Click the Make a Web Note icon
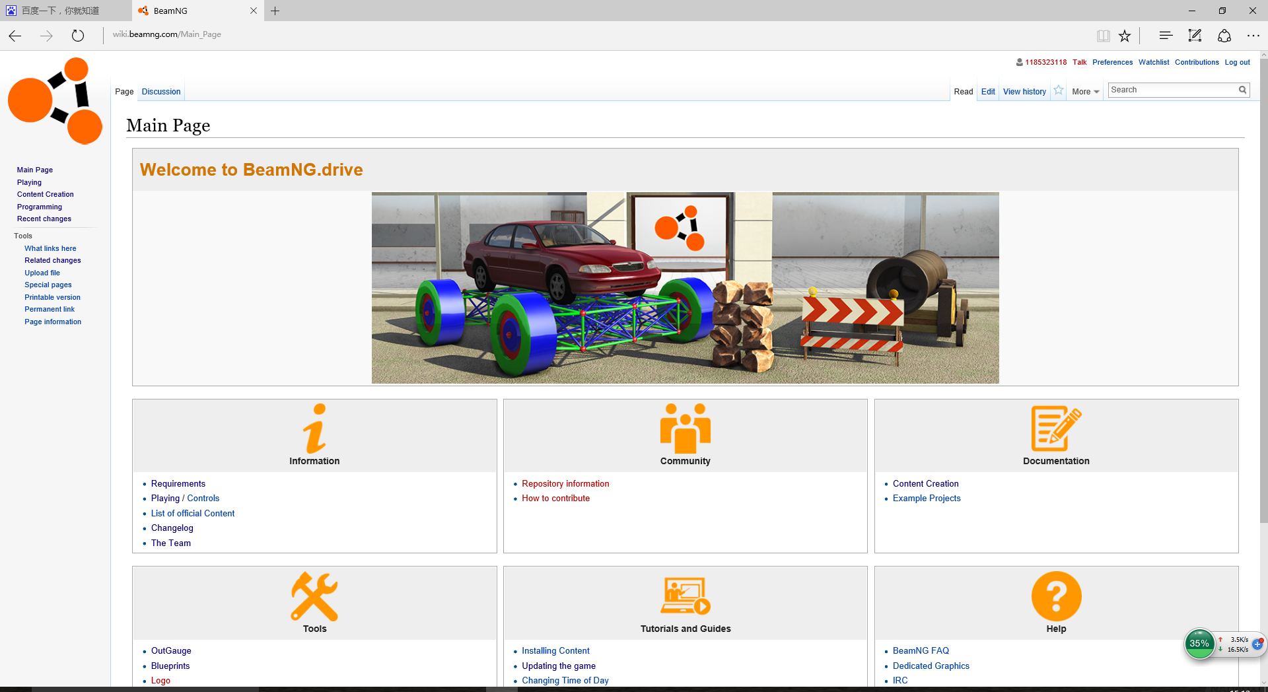 point(1195,36)
